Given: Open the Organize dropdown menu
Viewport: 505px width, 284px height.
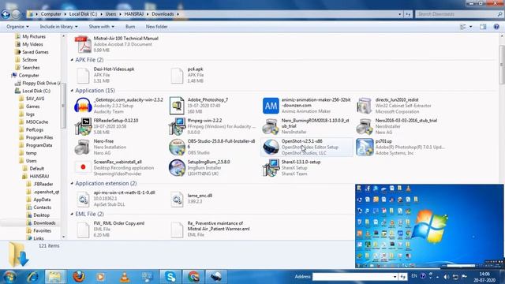Looking at the screenshot, I should point(17,27).
